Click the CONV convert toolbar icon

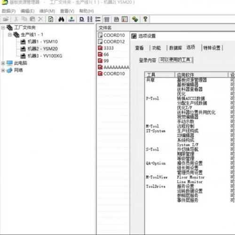[71, 19]
